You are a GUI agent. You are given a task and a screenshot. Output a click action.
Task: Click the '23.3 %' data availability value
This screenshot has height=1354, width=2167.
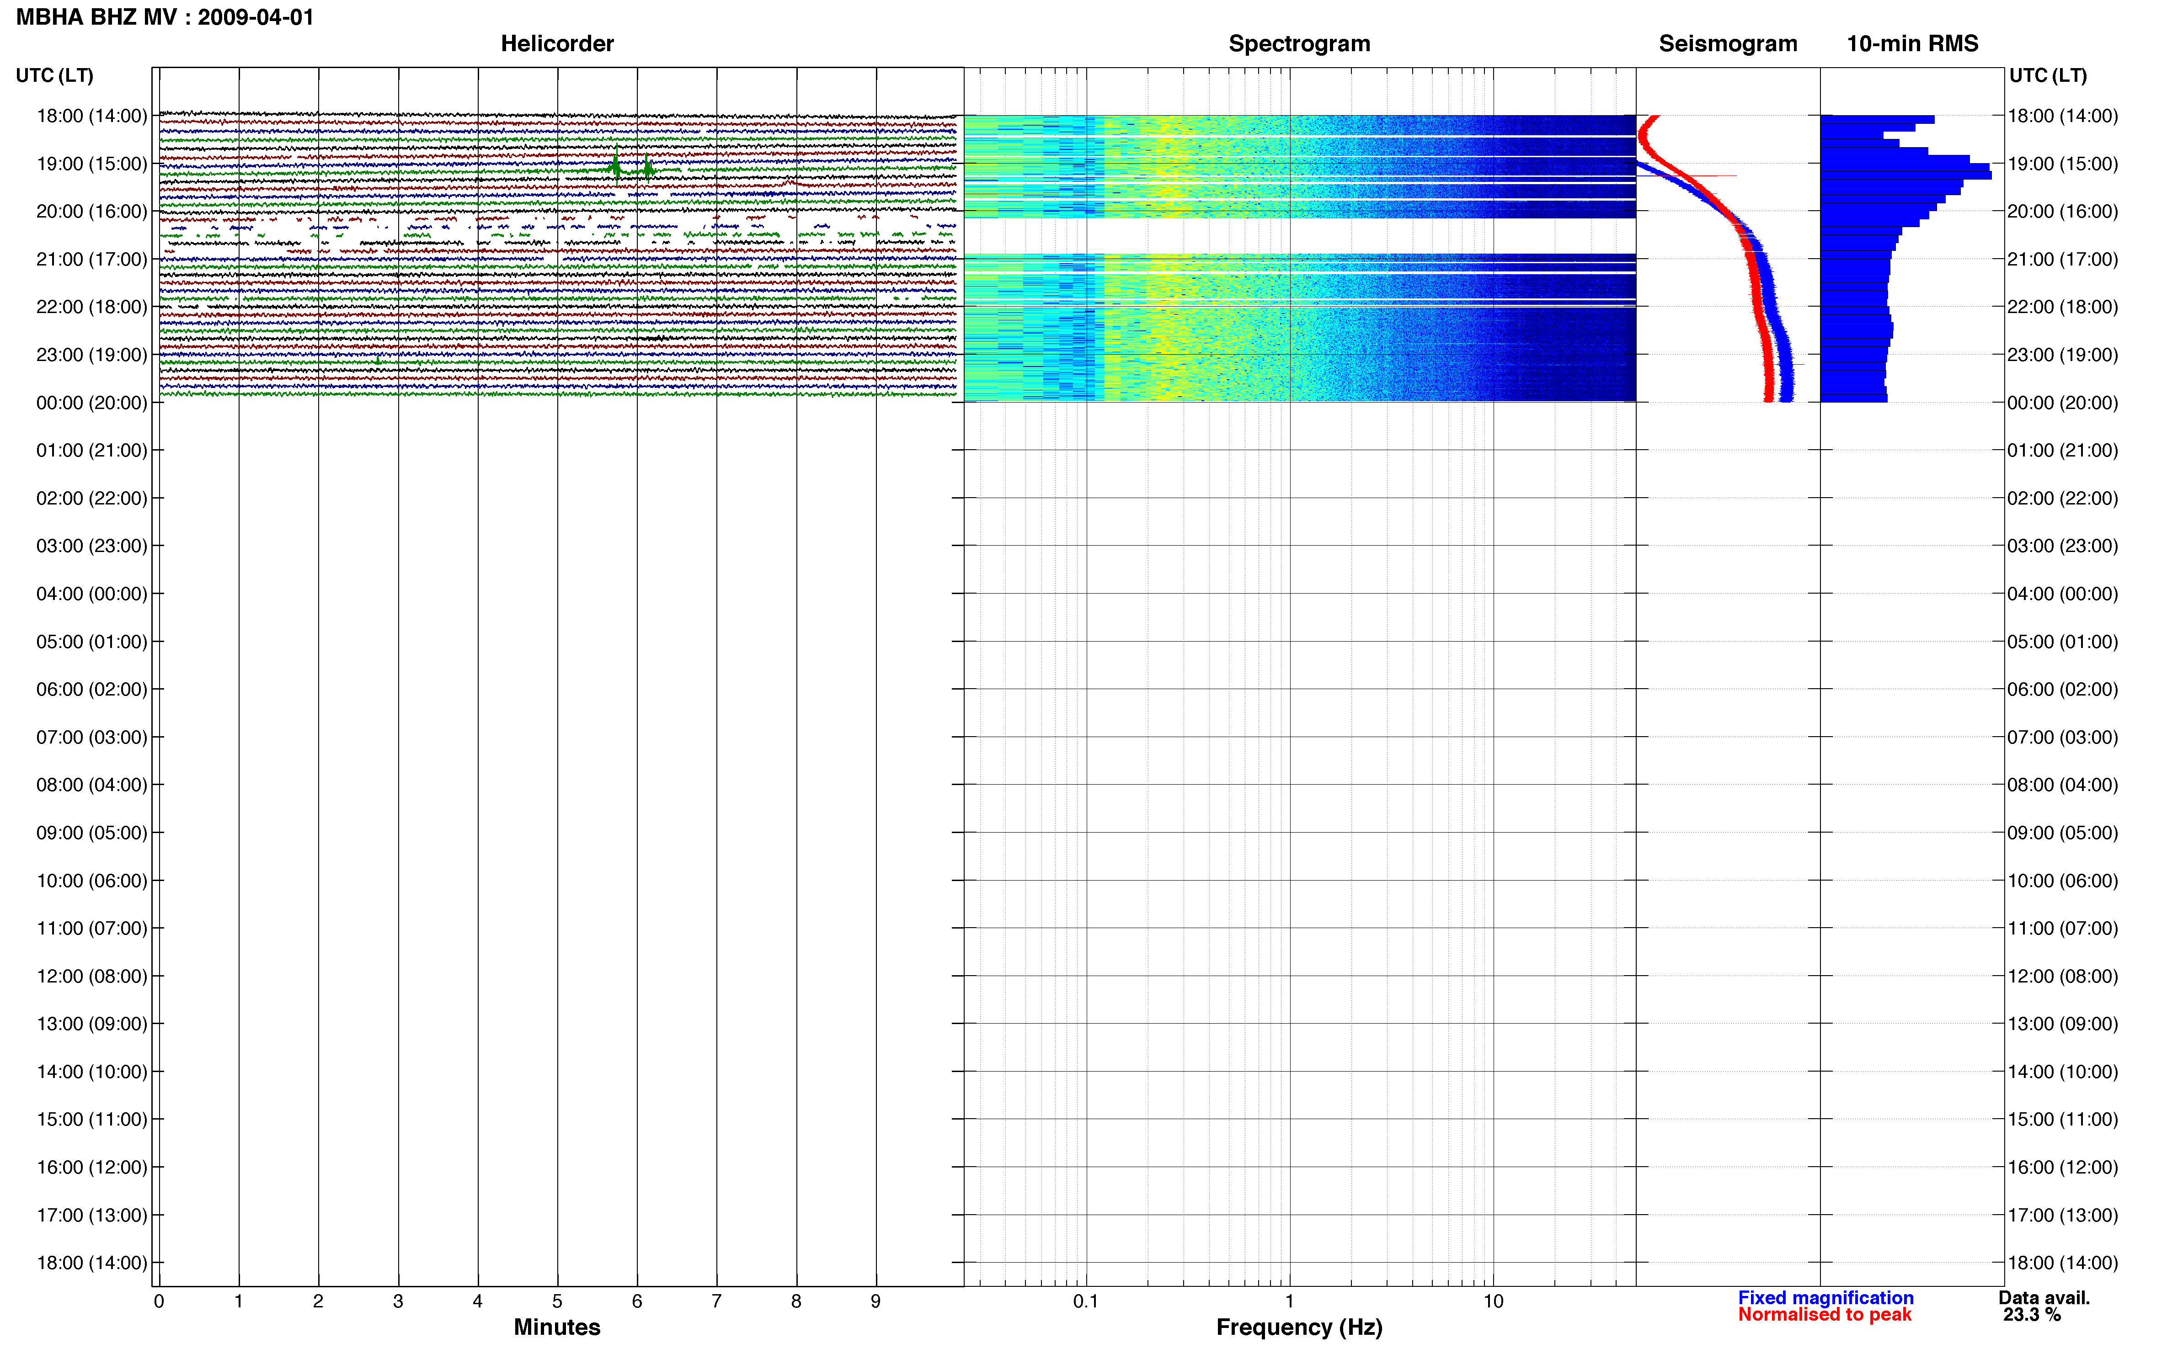click(x=2033, y=1315)
